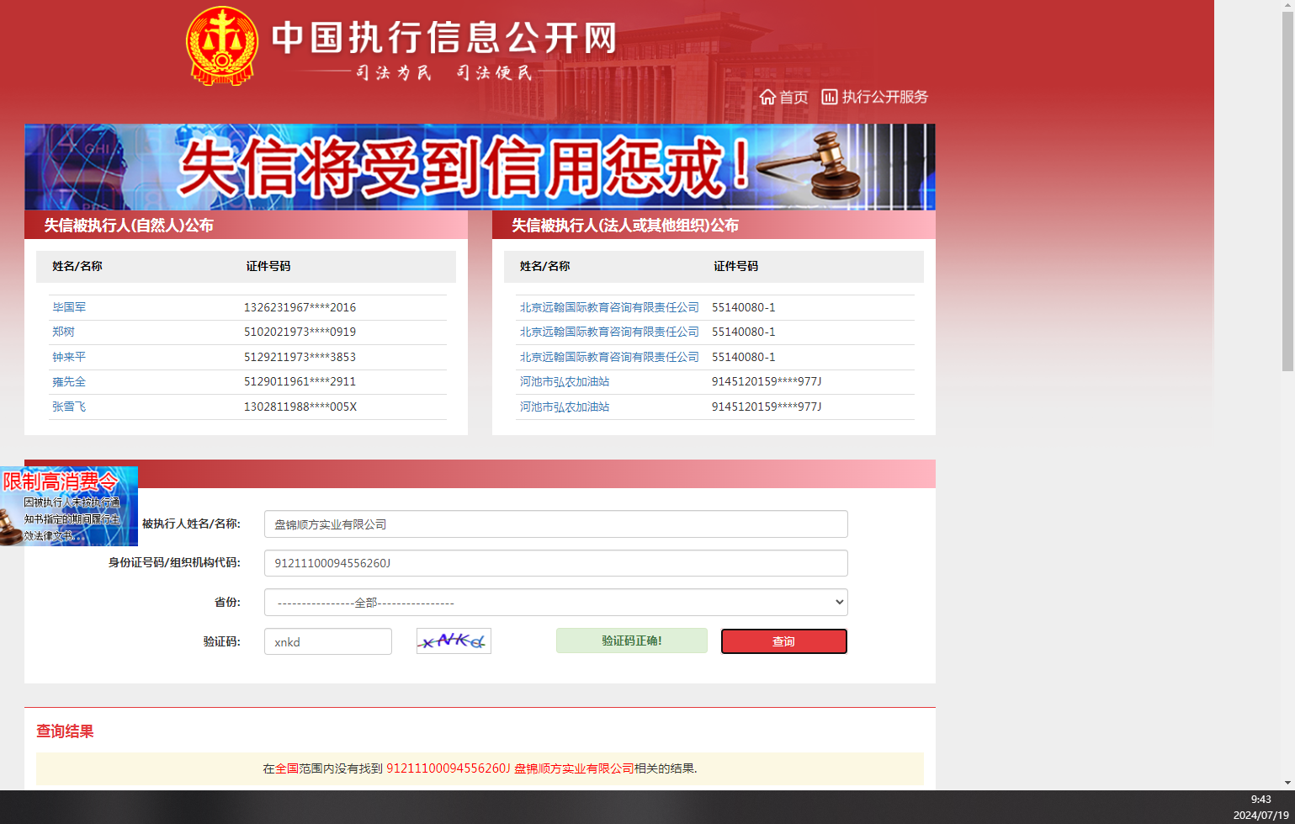Click the 省份 field label

[227, 602]
